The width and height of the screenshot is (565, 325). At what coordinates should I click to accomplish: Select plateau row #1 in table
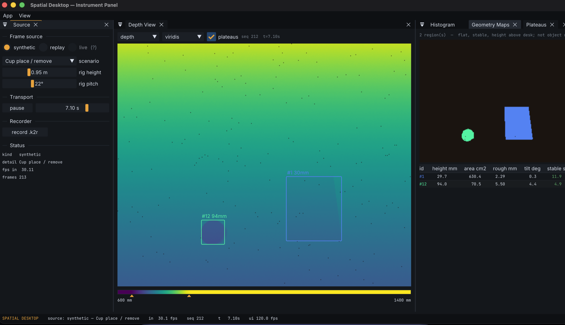coord(492,176)
